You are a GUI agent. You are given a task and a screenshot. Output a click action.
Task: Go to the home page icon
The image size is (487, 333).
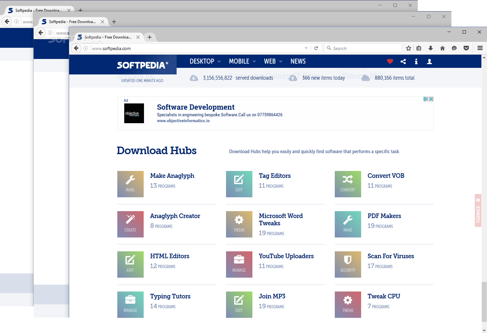443,48
